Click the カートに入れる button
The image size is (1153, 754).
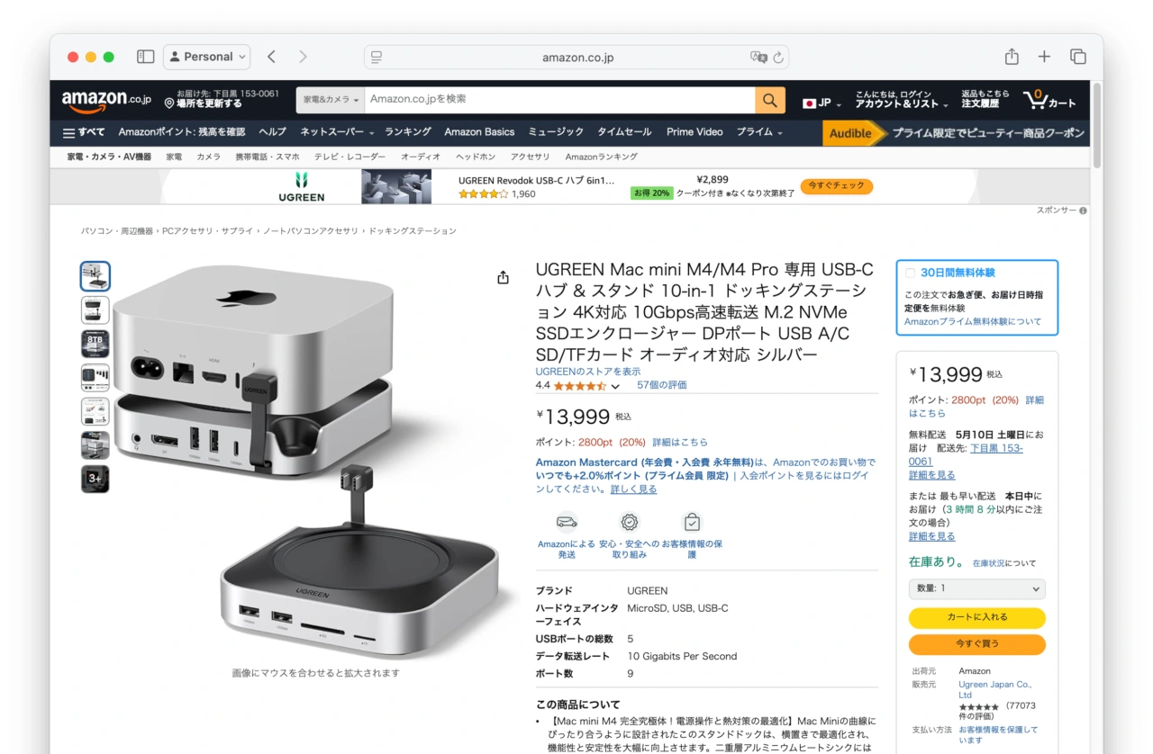click(x=976, y=617)
